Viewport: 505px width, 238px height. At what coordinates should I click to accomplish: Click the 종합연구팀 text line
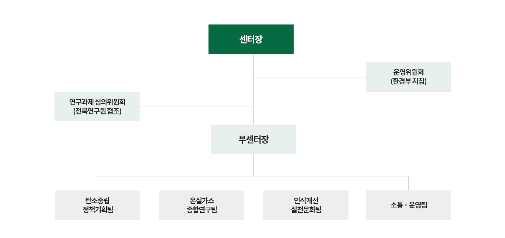click(x=202, y=210)
